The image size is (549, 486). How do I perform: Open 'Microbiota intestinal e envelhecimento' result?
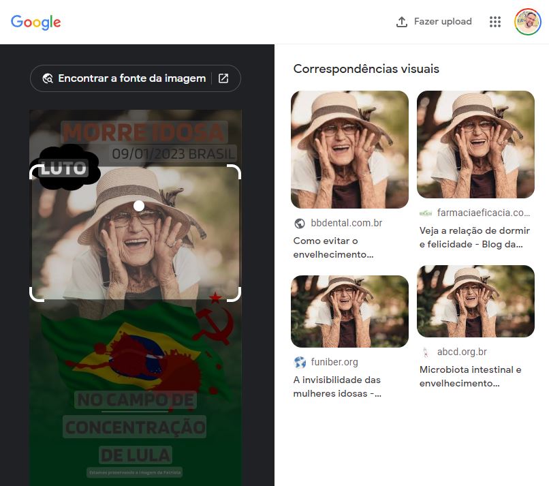[470, 376]
